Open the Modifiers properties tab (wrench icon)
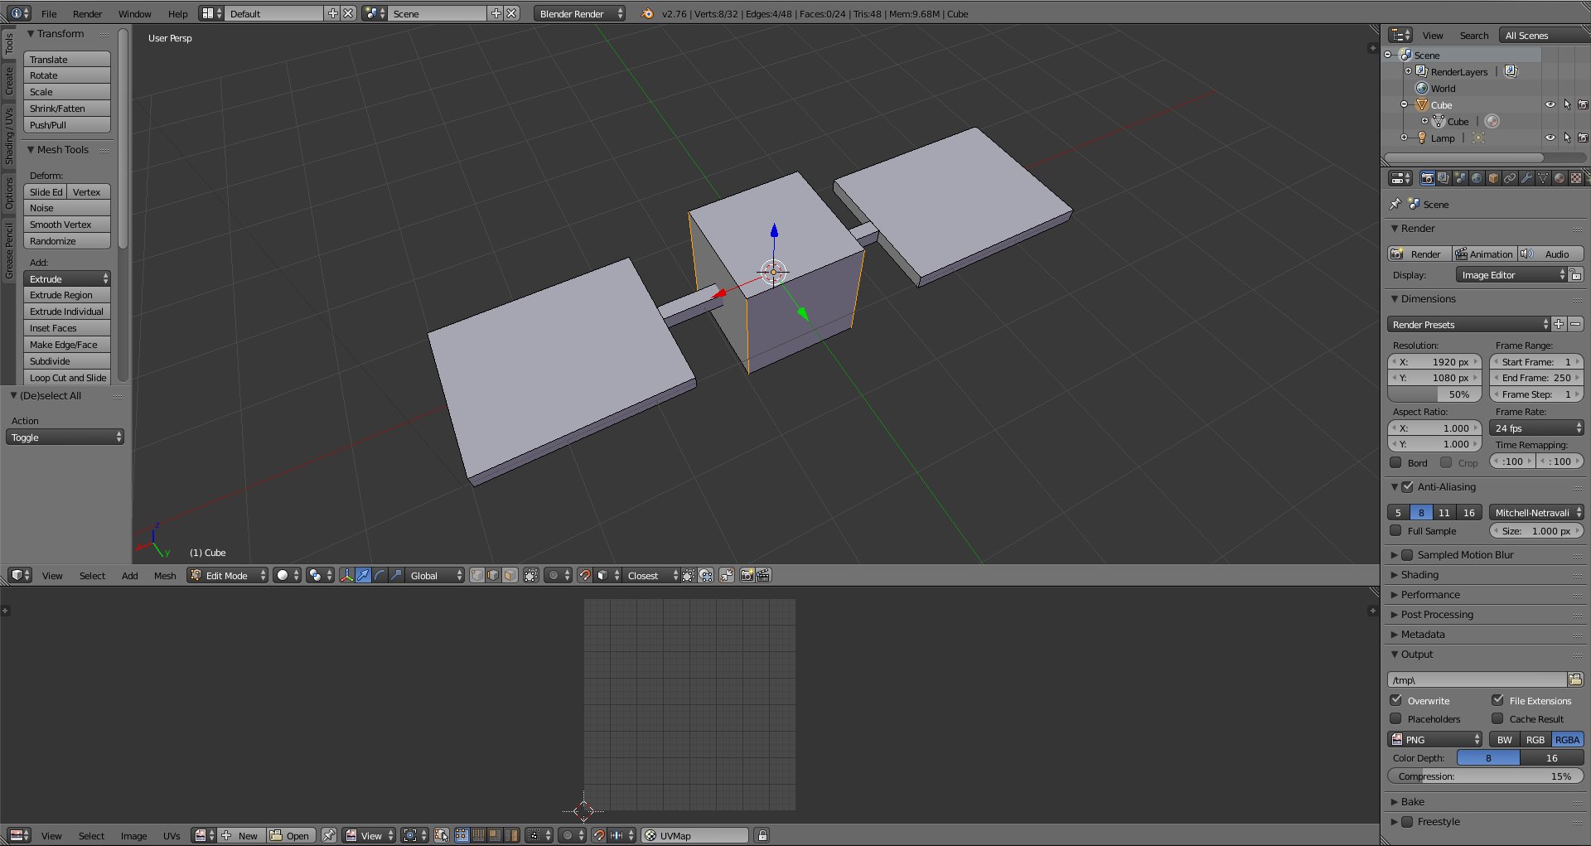Viewport: 1591px width, 846px height. [1526, 178]
